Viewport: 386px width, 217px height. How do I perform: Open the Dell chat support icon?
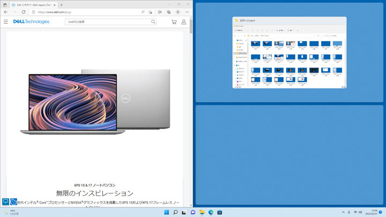(x=6, y=201)
